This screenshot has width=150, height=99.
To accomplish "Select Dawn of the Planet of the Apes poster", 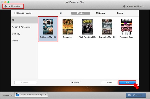I will [x=107, y=27].
